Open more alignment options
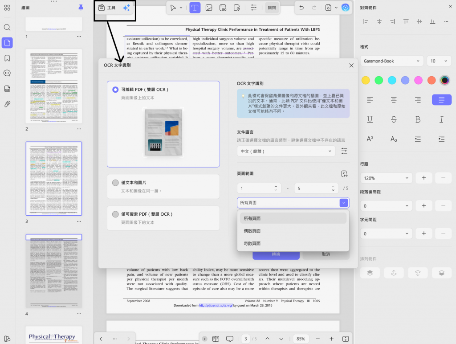 [446, 21]
